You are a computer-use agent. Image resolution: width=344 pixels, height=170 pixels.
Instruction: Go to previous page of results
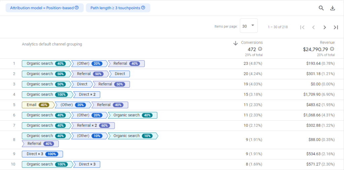(313, 27)
